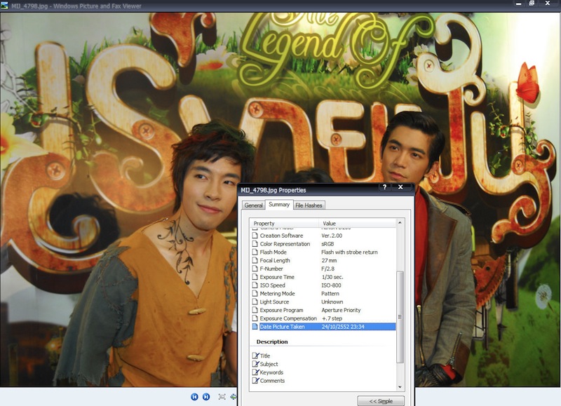Click the page icon beside Exposure Program
The height and width of the screenshot is (406, 561).
click(x=255, y=310)
